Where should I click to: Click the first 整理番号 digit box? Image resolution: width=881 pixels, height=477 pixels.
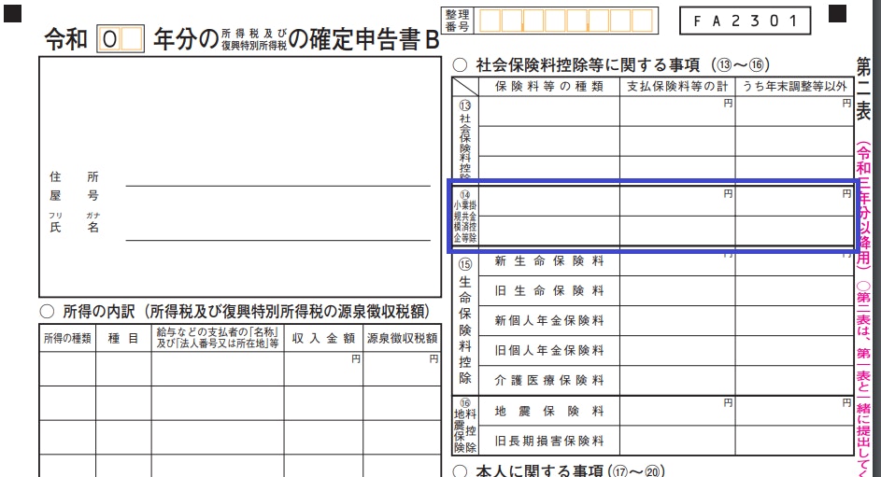490,21
